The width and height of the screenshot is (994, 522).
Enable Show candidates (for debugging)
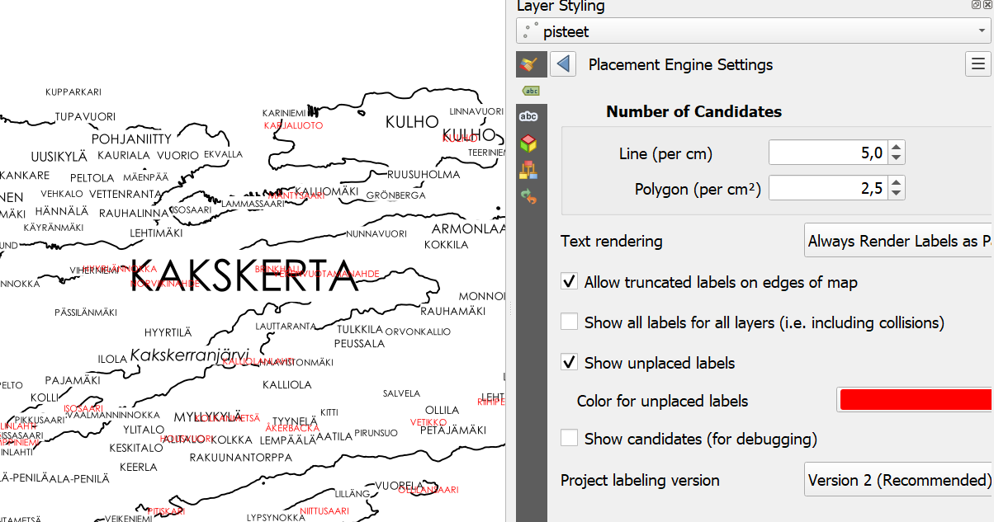coord(569,439)
